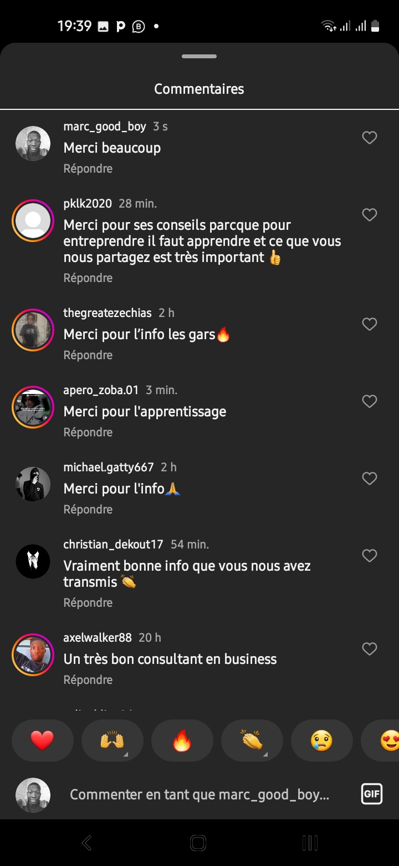Like apero_zoba.01's comment with heart icon
Image resolution: width=399 pixels, height=866 pixels.
pos(369,401)
